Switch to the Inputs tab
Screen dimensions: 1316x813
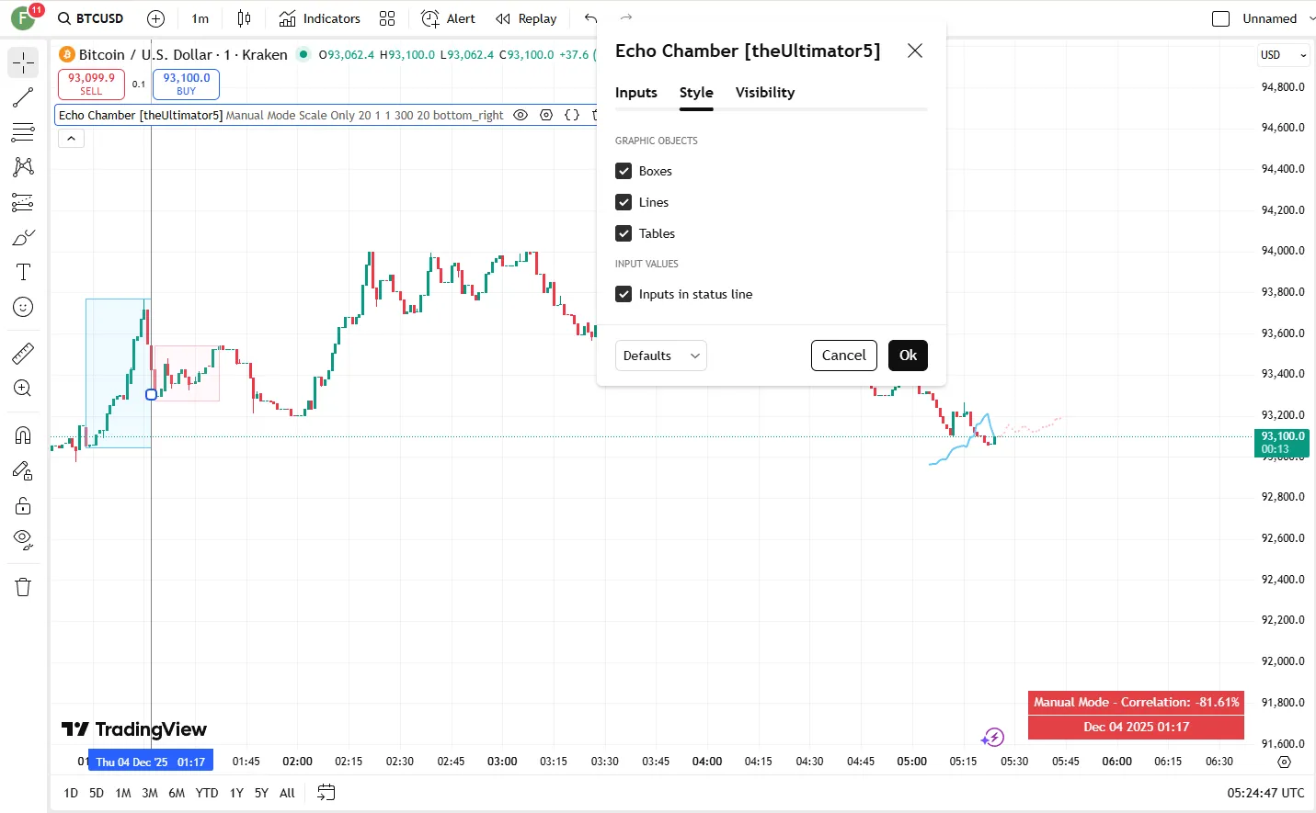point(636,93)
